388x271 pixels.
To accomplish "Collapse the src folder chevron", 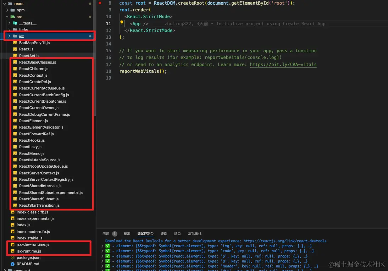I will click(7, 17).
